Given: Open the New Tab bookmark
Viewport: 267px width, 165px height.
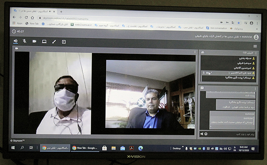Looking at the screenshot, I should tap(32, 24).
